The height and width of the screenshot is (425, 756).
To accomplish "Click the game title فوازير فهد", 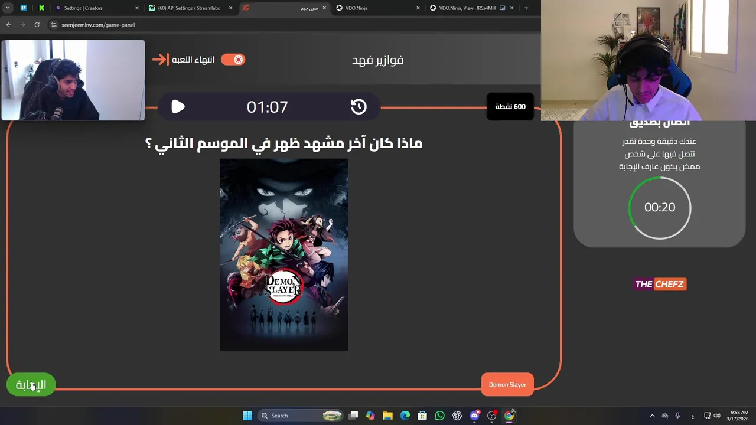I will coord(378,60).
